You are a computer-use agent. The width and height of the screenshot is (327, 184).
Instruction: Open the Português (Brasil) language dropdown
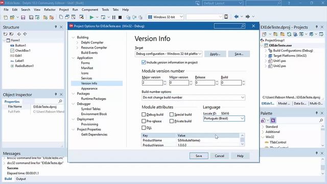[x=242, y=119]
